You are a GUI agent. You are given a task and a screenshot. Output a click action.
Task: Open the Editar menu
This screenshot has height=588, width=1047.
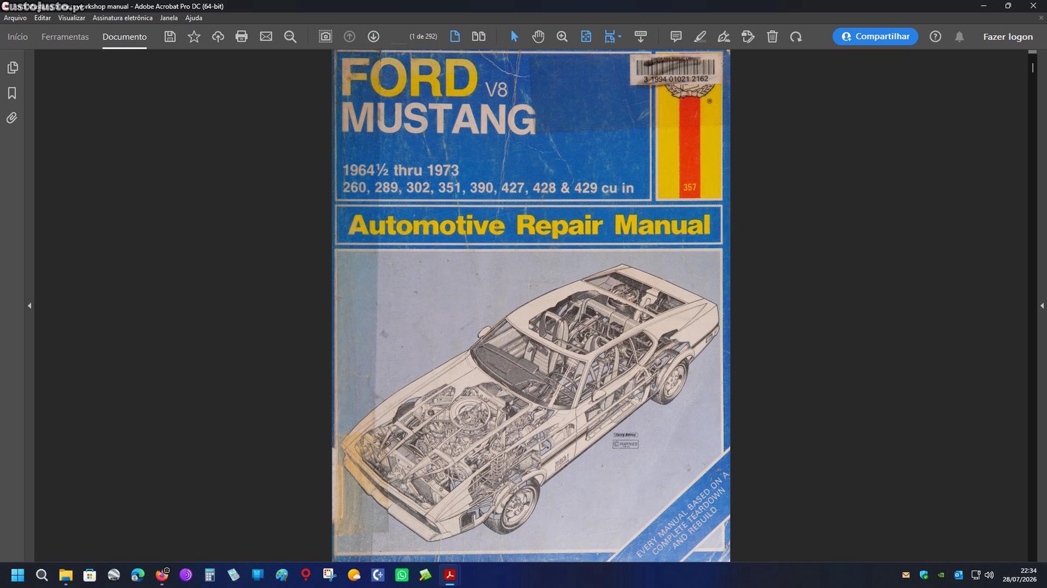(x=43, y=18)
